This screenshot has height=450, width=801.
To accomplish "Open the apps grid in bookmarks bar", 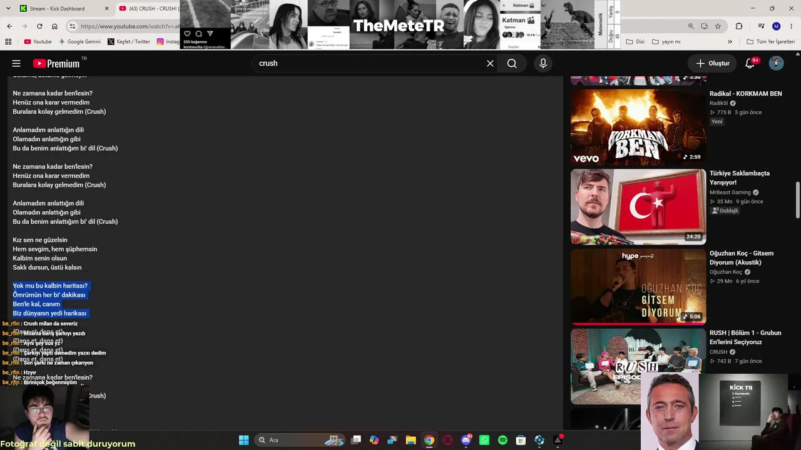I will click(x=8, y=42).
